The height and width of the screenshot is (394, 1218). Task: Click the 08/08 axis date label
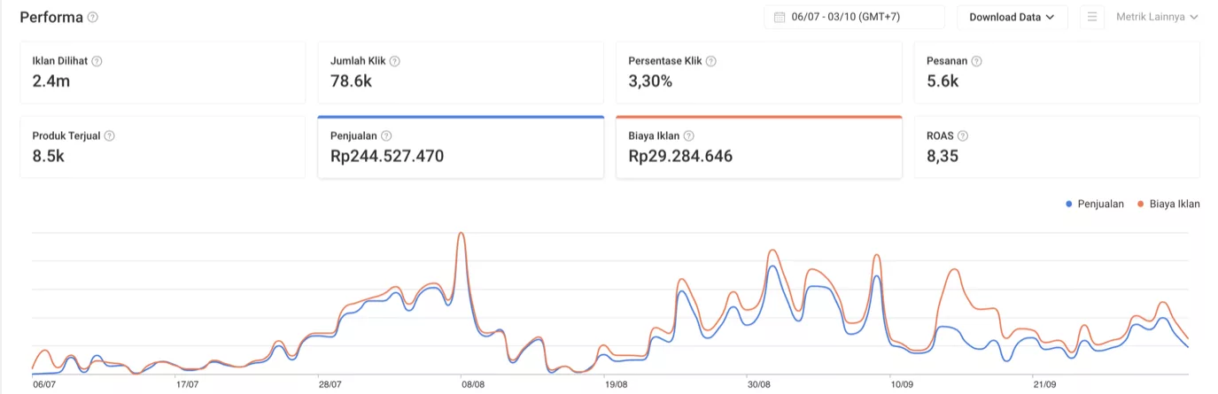tap(473, 385)
